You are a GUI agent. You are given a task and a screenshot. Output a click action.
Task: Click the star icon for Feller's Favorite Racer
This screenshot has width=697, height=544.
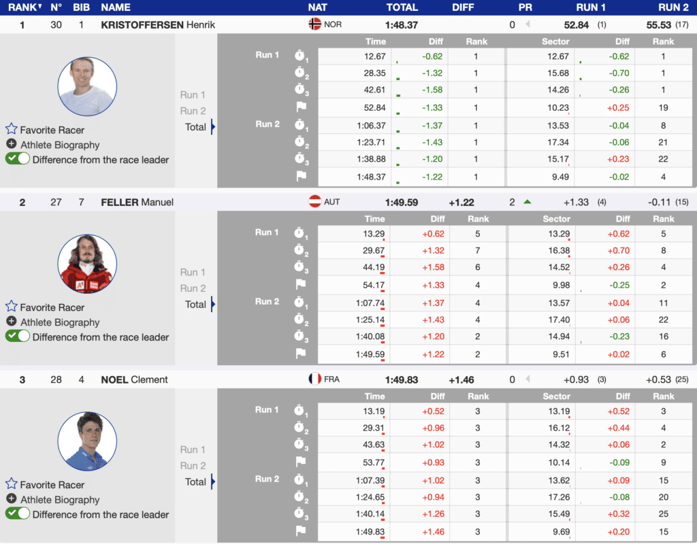[12, 307]
